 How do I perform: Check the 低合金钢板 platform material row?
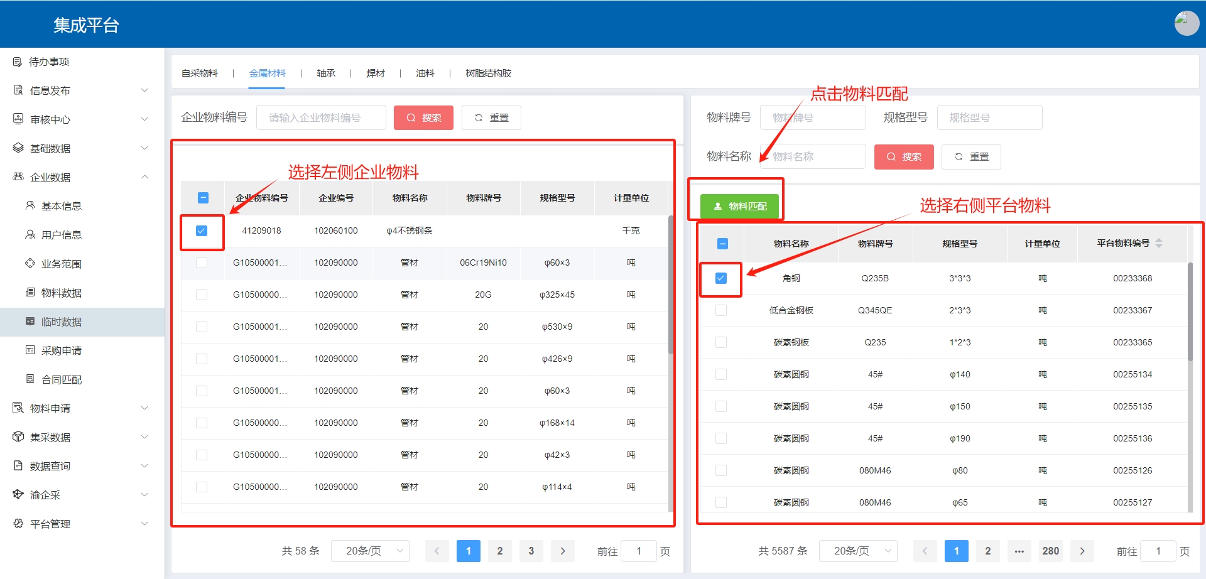pyautogui.click(x=721, y=310)
